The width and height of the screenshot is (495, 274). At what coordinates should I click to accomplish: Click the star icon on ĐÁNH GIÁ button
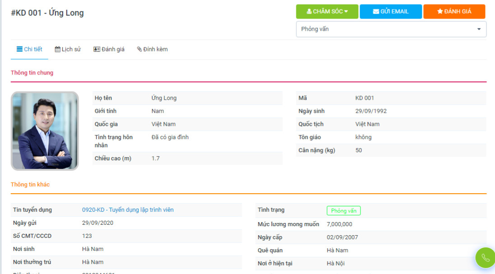pos(440,12)
